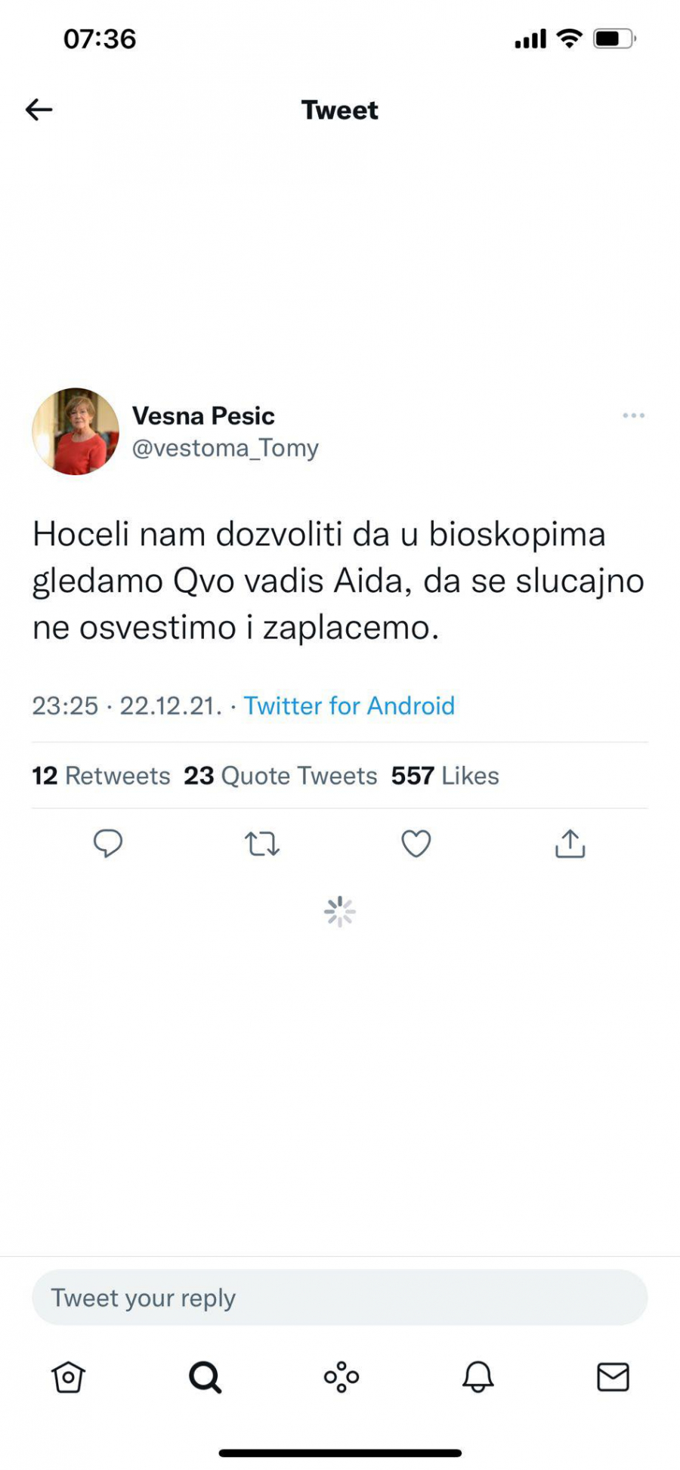
Task: Click the retweet icon under the tweet
Action: pyautogui.click(x=262, y=845)
